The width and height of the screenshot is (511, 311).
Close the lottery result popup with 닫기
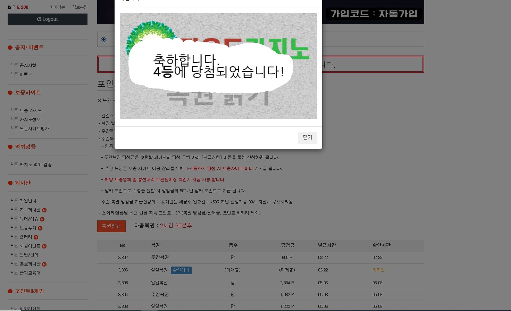tap(307, 137)
